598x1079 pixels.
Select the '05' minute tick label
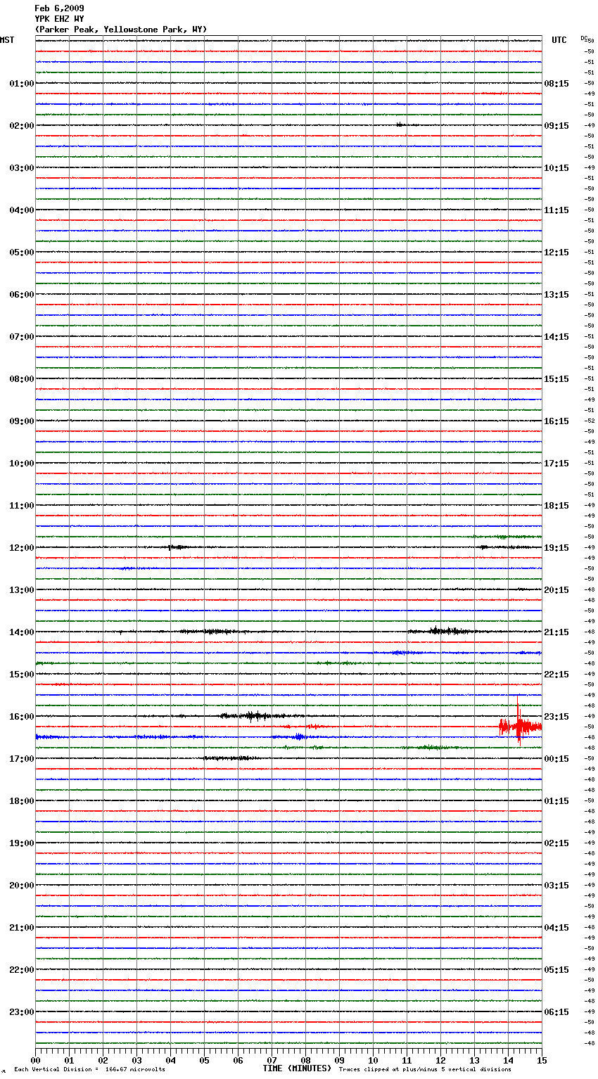205,1061
